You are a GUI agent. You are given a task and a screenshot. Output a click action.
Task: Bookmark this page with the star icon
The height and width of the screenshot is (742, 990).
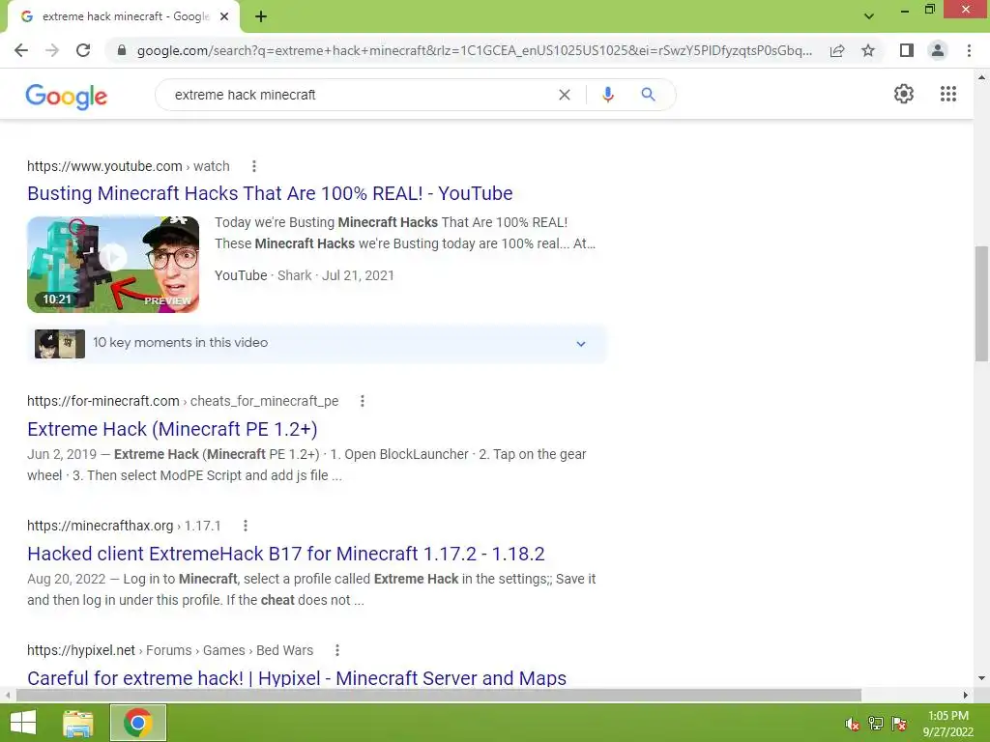(x=868, y=50)
